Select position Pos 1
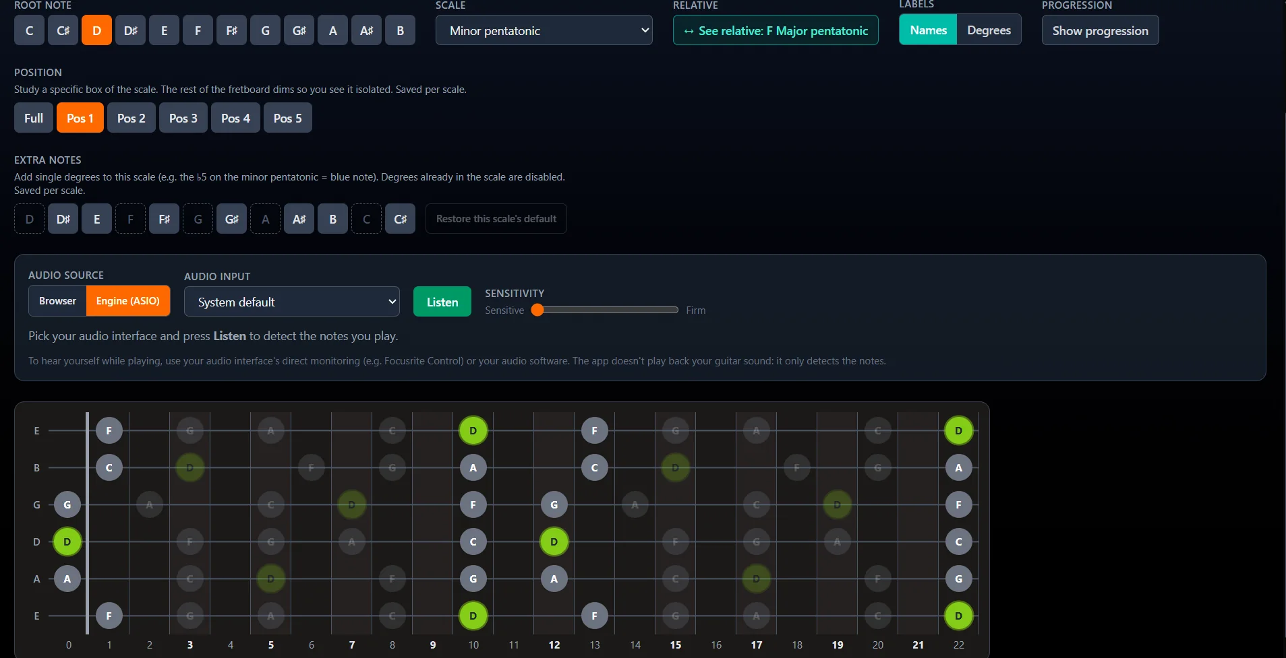 (80, 118)
